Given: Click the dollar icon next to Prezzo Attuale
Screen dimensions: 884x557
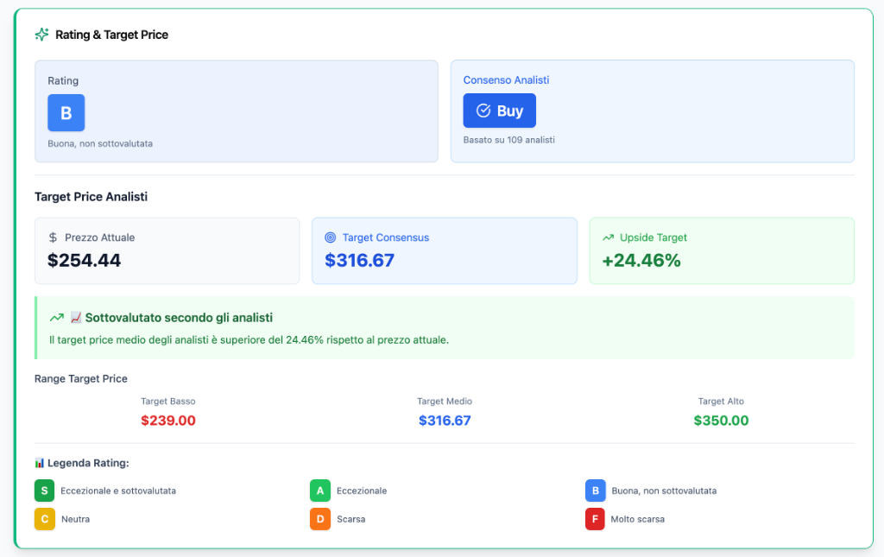Looking at the screenshot, I should [x=53, y=237].
